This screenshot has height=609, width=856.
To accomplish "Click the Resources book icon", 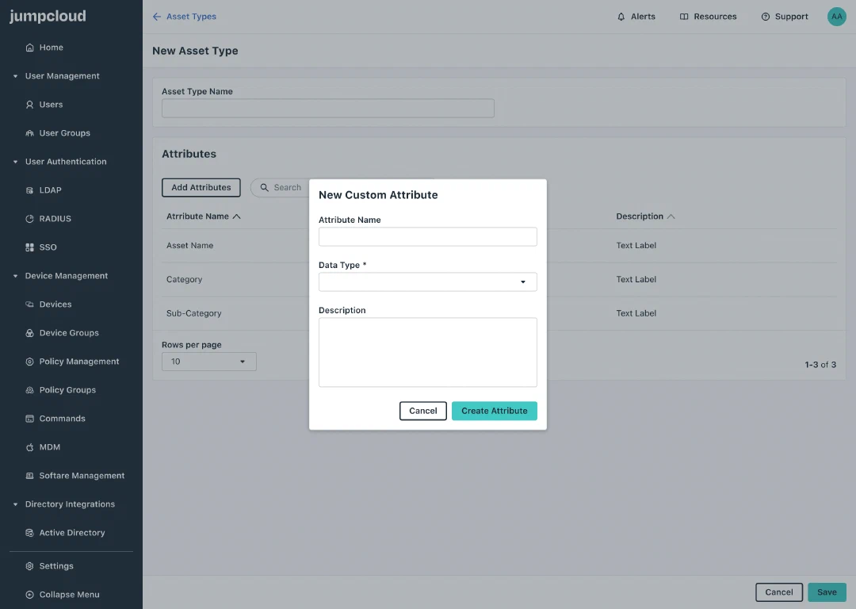I will click(x=684, y=17).
